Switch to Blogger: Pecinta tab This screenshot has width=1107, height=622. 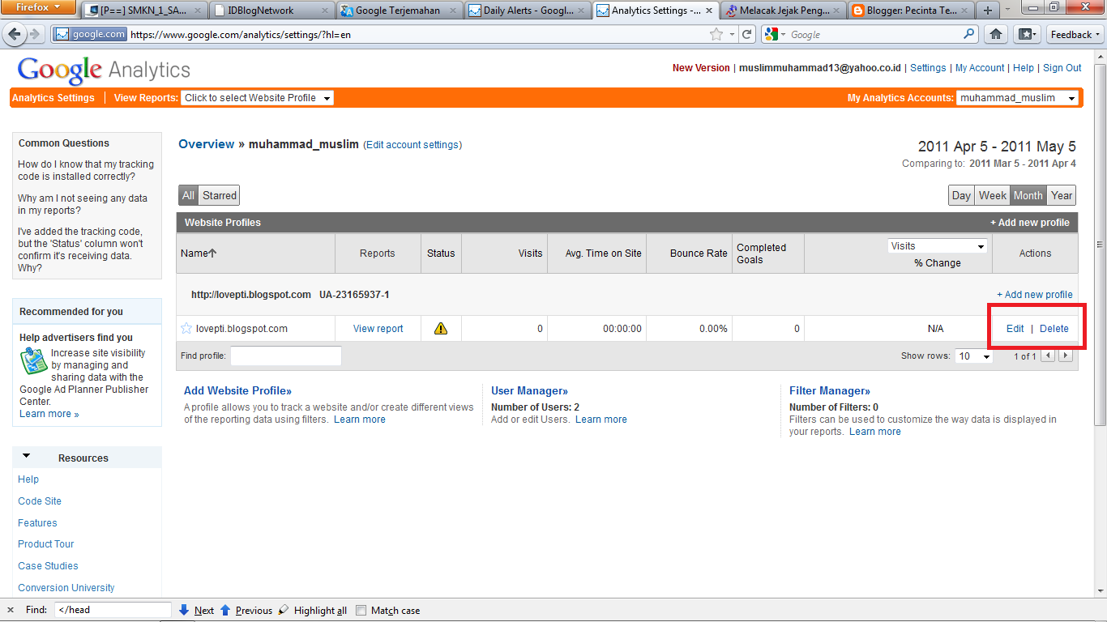(x=911, y=11)
